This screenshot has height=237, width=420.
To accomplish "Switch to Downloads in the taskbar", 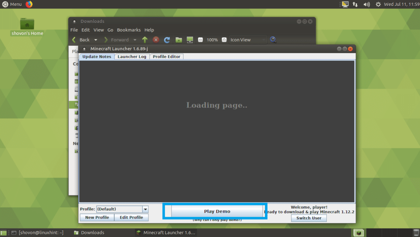I will [x=90, y=233].
